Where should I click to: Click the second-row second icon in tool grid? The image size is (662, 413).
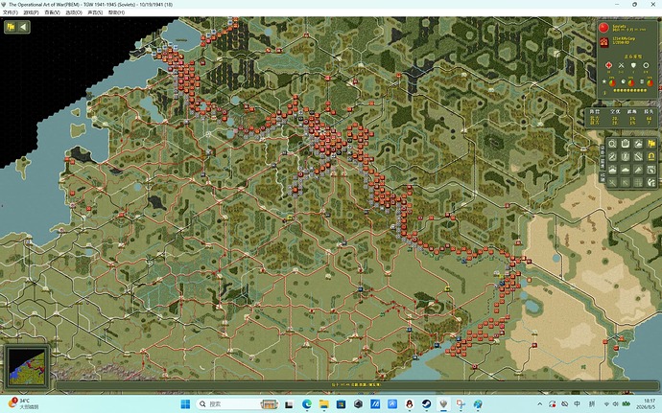pos(626,157)
